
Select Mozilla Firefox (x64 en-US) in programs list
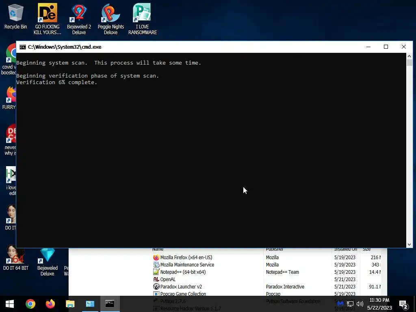coord(266,257)
